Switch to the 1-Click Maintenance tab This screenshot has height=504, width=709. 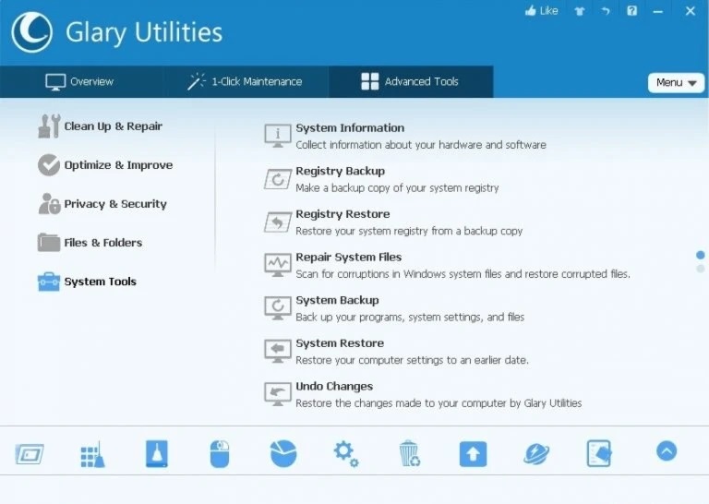(246, 81)
